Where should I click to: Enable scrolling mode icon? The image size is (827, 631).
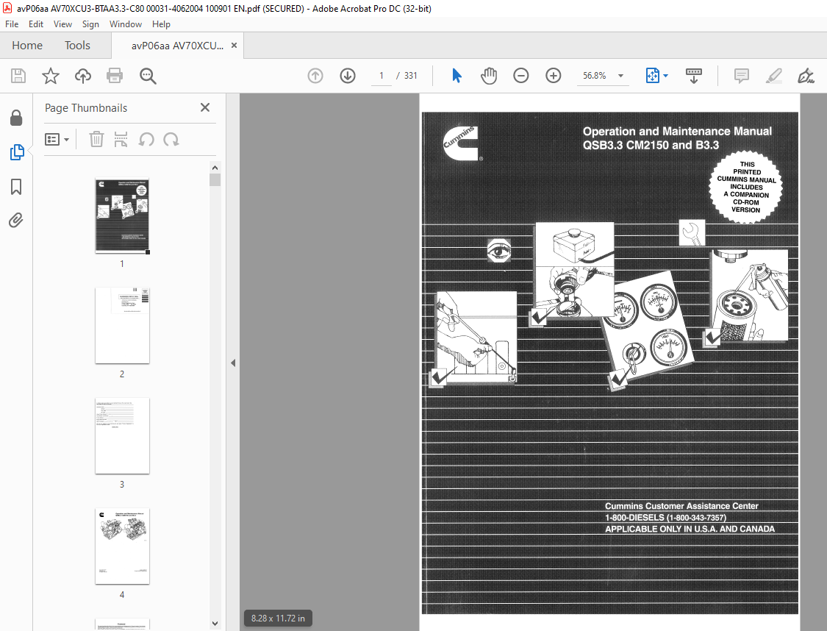(693, 76)
